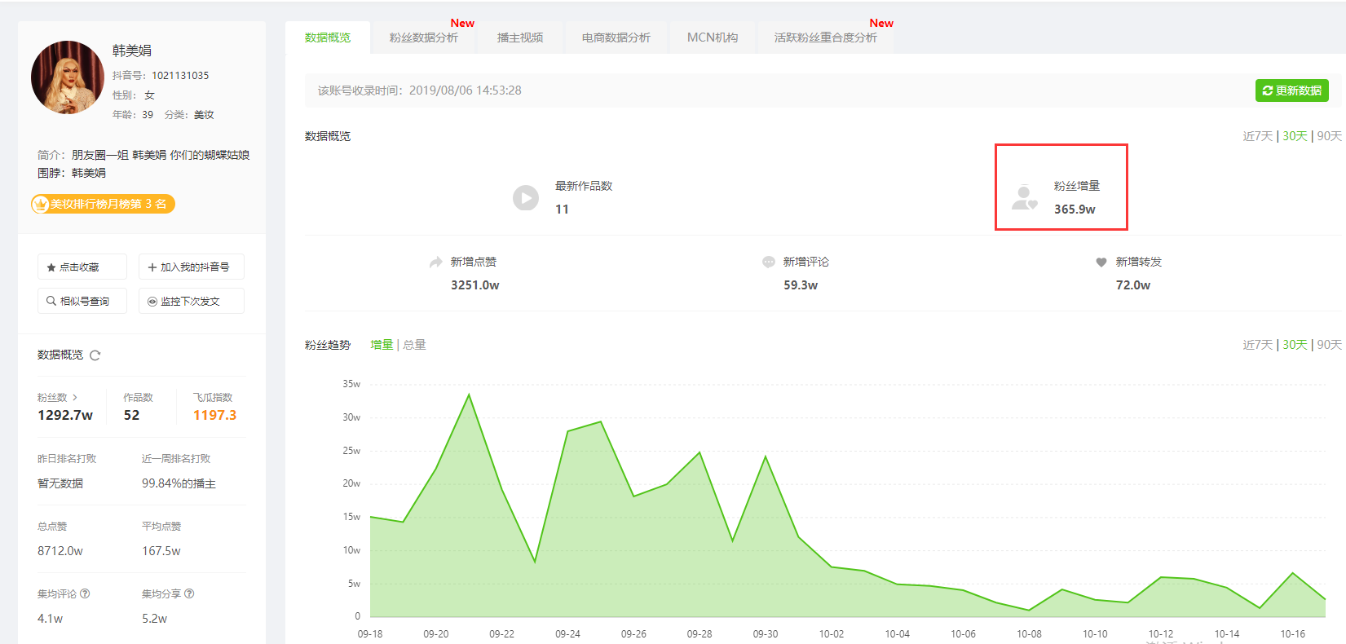This screenshot has width=1346, height=644.
Task: Open the 粉丝数据分析 tab
Action: click(424, 37)
